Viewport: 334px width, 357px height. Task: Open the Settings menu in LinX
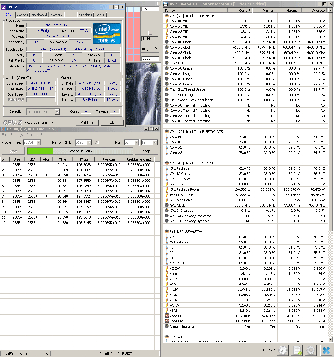(x=17, y=135)
